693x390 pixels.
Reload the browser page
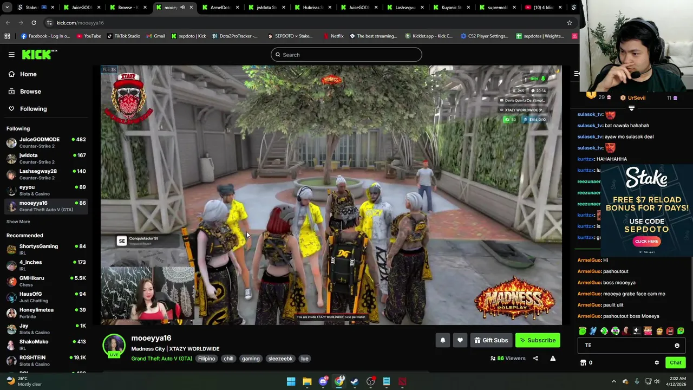(x=34, y=23)
